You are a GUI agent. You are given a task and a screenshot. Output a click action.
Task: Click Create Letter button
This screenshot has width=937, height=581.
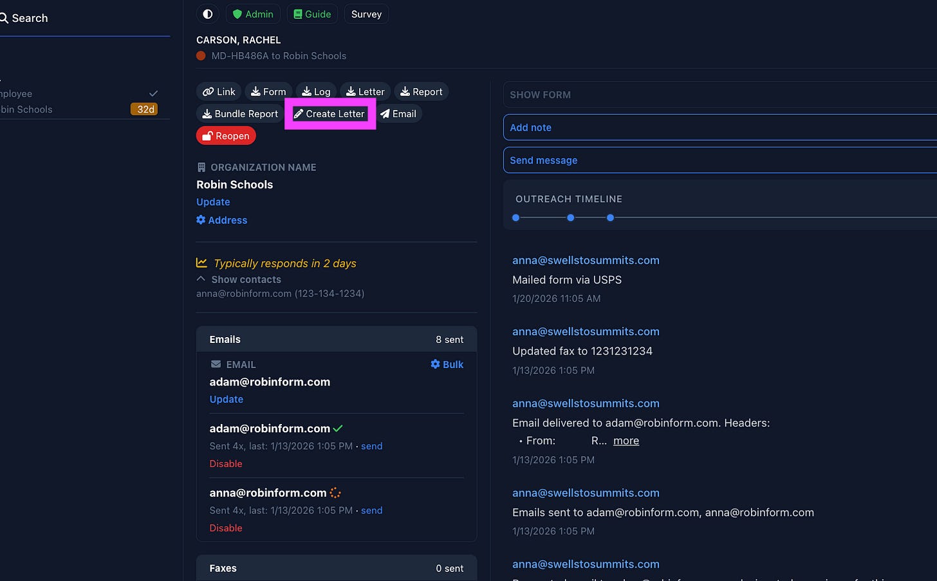[x=329, y=114]
